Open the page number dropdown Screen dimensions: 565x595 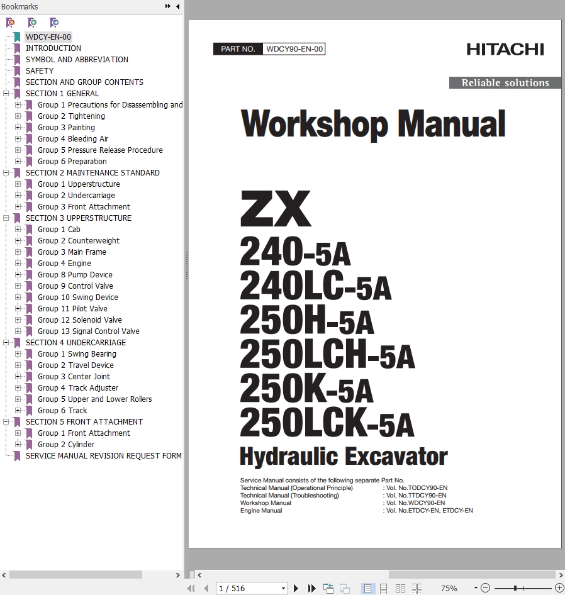pyautogui.click(x=283, y=589)
